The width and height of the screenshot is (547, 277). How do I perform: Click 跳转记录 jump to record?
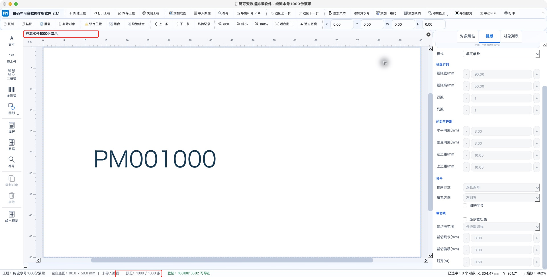click(204, 24)
